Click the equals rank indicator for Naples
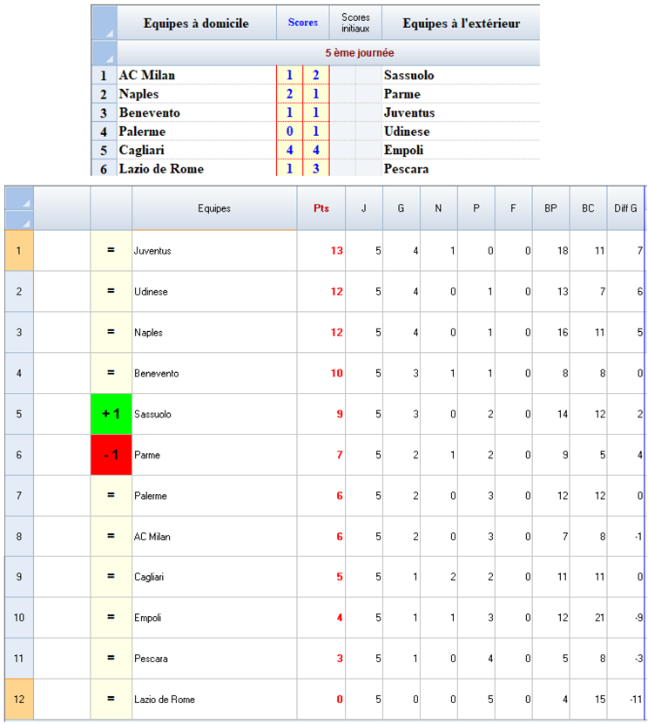 (x=111, y=333)
